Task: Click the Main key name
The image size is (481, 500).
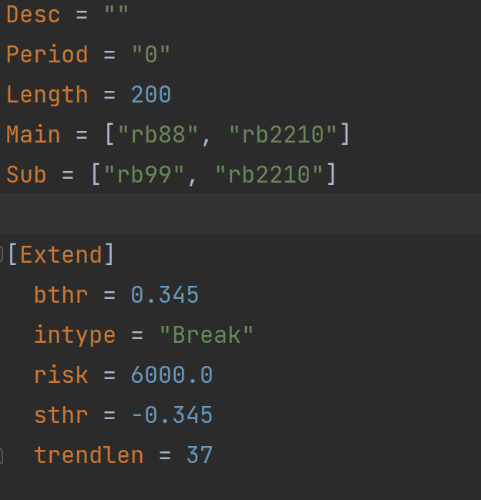Action: point(33,134)
